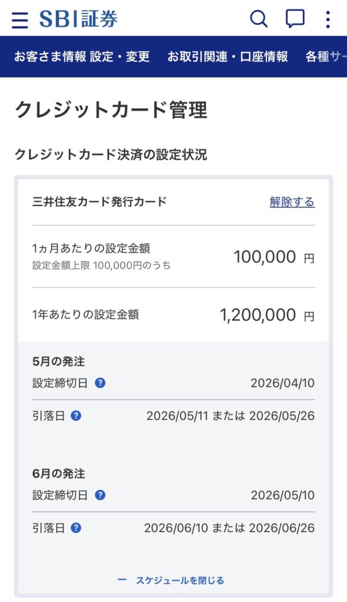Select お取引関連・口座情報 in the nav bar
Screen dimensions: 347x602
229,57
